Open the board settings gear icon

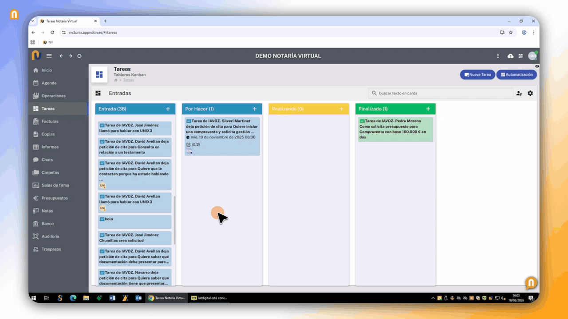[530, 93]
